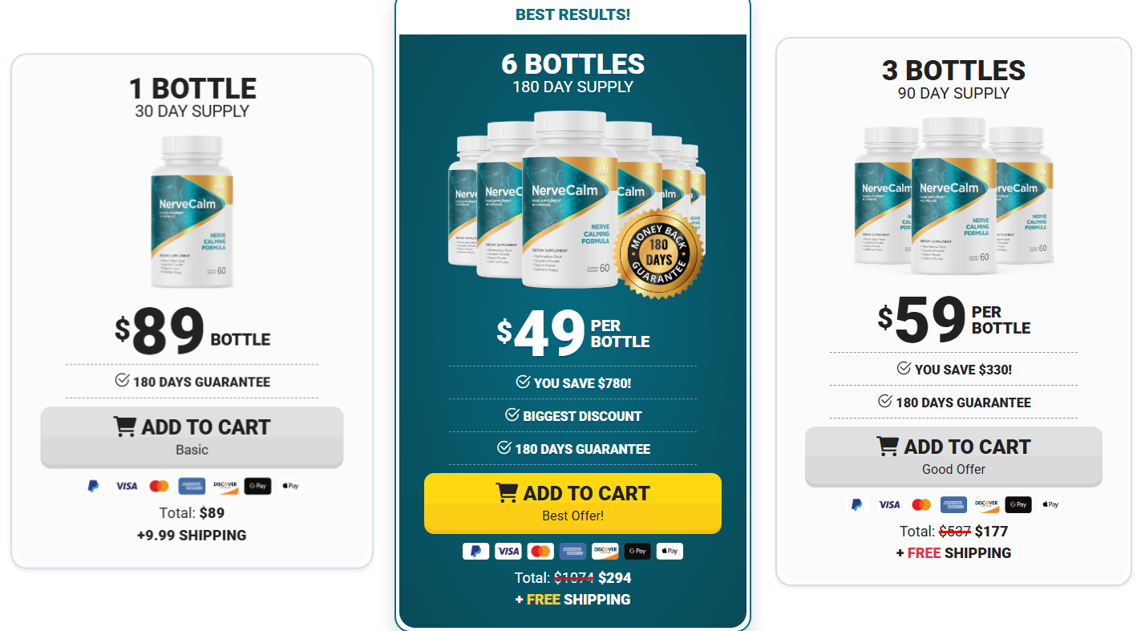Image resolution: width=1145 pixels, height=631 pixels.
Task: Click Visa icon under 6 Bottles offer
Action: click(508, 552)
